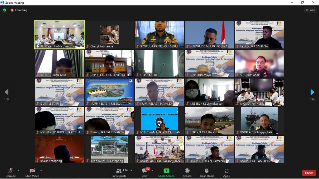Click the Recording status indicator

coord(19,10)
